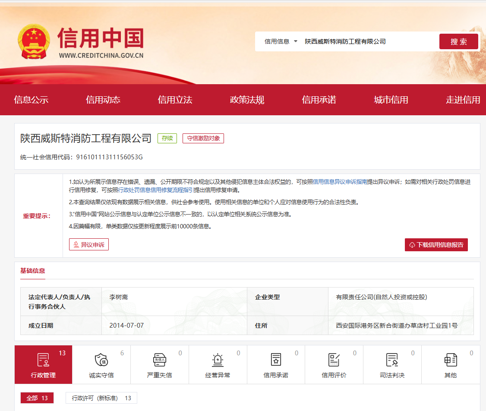
Task: Click the 经营异常 alarm icon
Action: pyautogui.click(x=218, y=360)
